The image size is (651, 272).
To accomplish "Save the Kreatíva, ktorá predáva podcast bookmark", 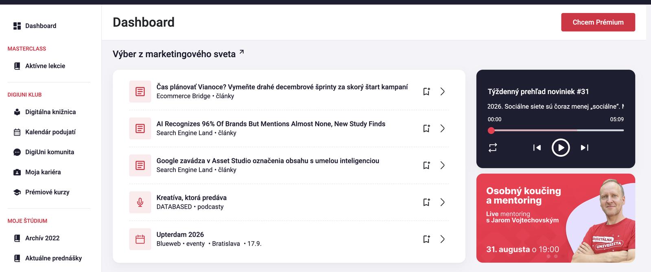I will (426, 202).
